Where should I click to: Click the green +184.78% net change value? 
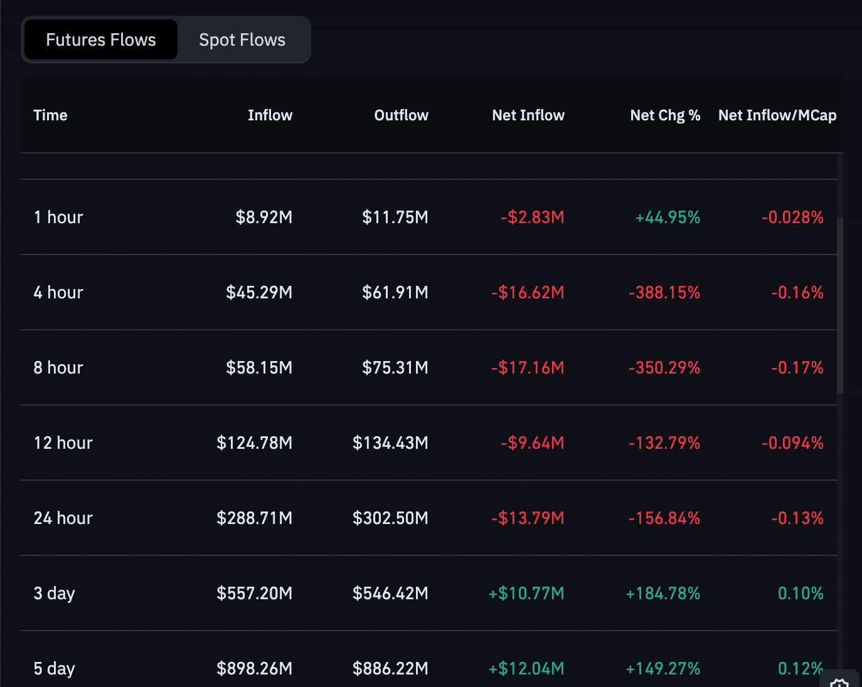663,593
